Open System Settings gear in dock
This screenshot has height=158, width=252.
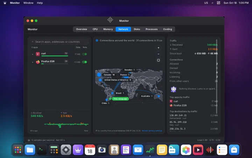[x=66, y=150]
